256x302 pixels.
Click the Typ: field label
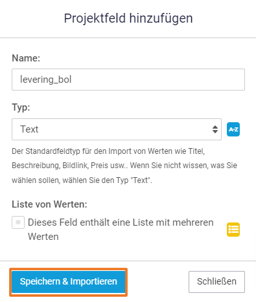[21, 107]
